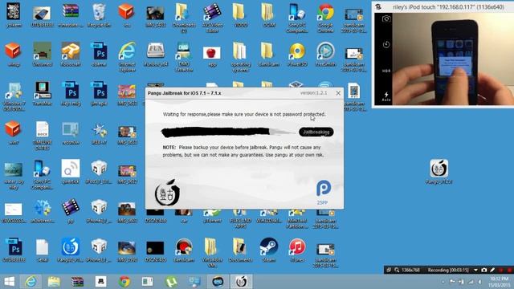This screenshot has width=514, height=289.
Task: Launch the Steam desktop shortcut
Action: tap(269, 250)
